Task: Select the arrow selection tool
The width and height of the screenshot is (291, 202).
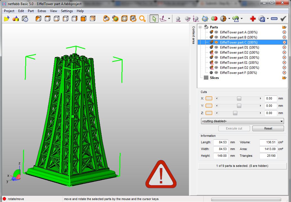Action: point(154,19)
